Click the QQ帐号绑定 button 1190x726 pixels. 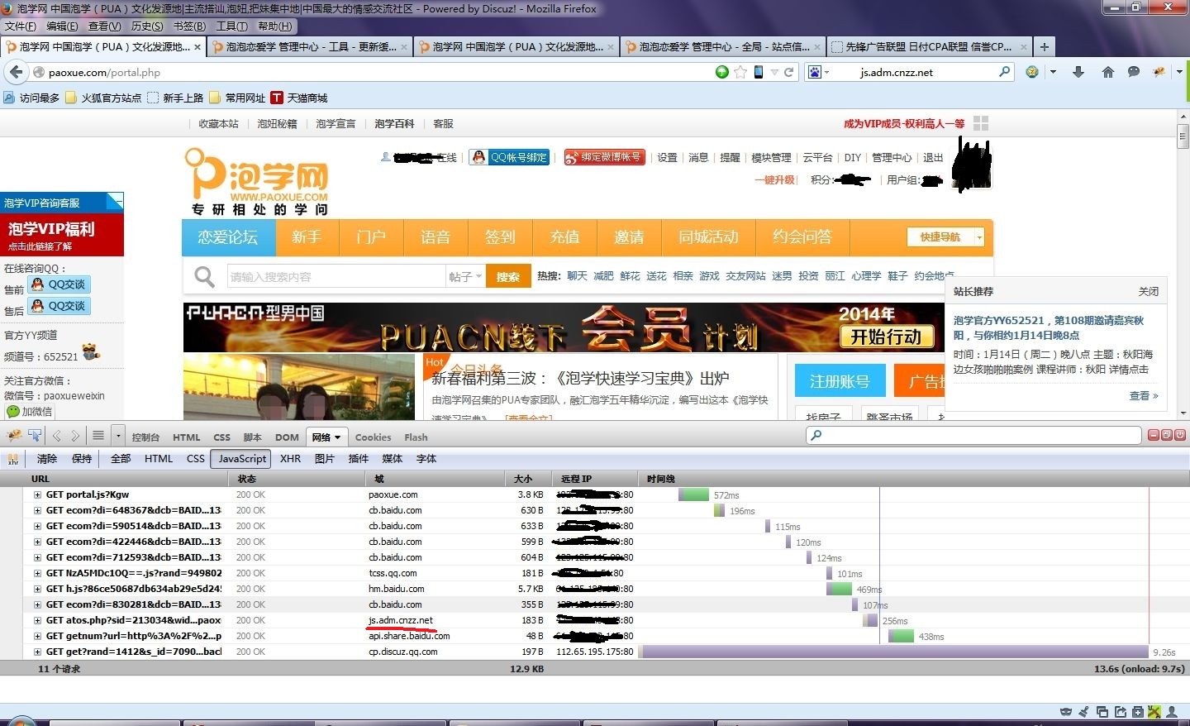coord(510,157)
